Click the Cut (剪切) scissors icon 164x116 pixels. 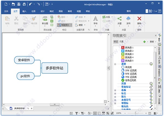(16, 19)
